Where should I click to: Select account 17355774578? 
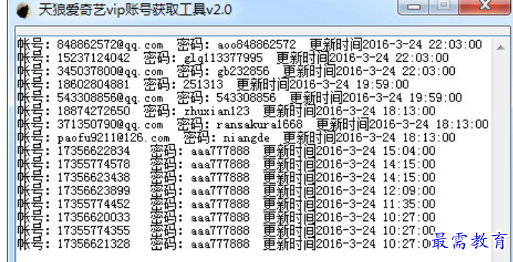coord(94,164)
